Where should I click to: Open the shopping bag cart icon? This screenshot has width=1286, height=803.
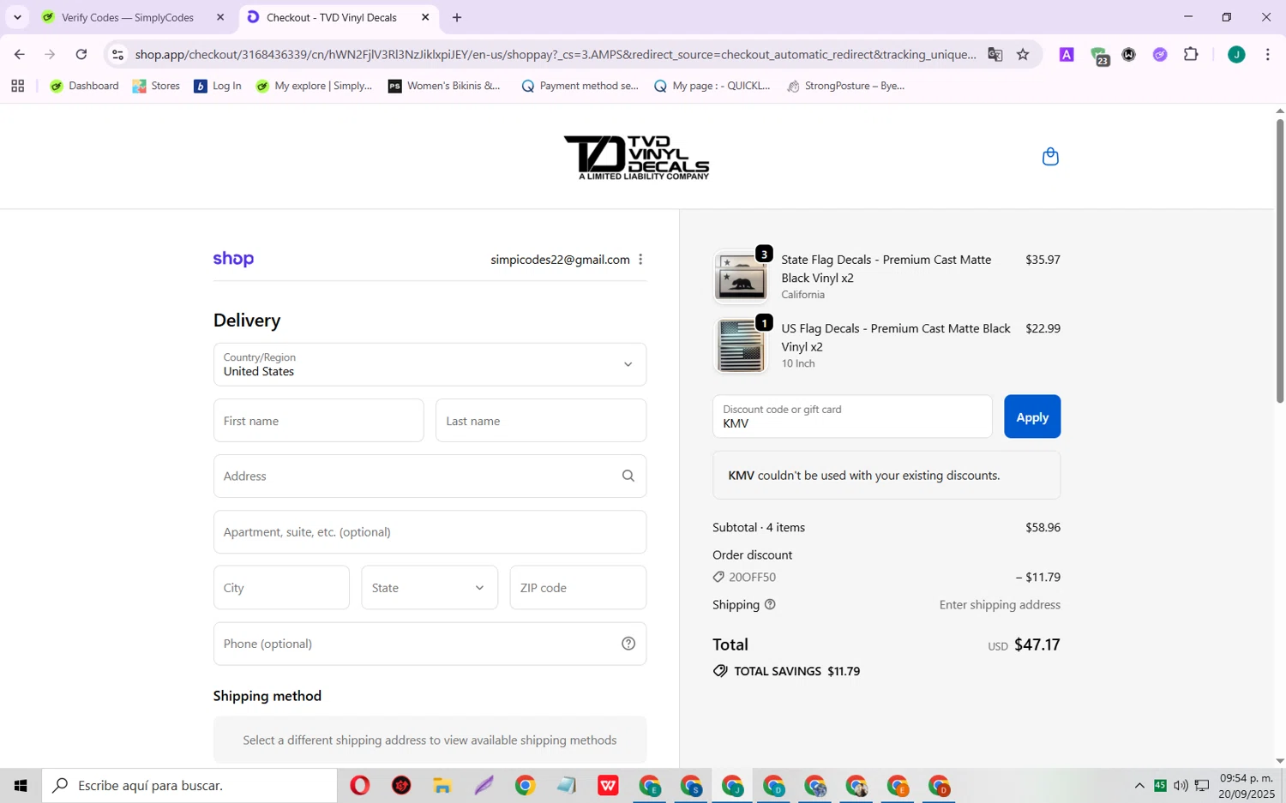pos(1050,157)
